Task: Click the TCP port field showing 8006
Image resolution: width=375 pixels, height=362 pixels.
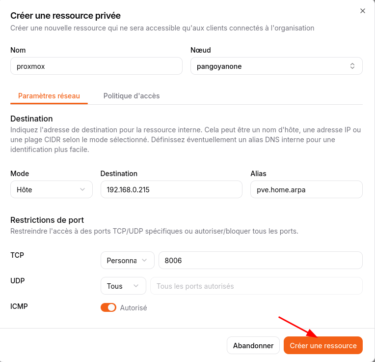Action: tap(260, 260)
